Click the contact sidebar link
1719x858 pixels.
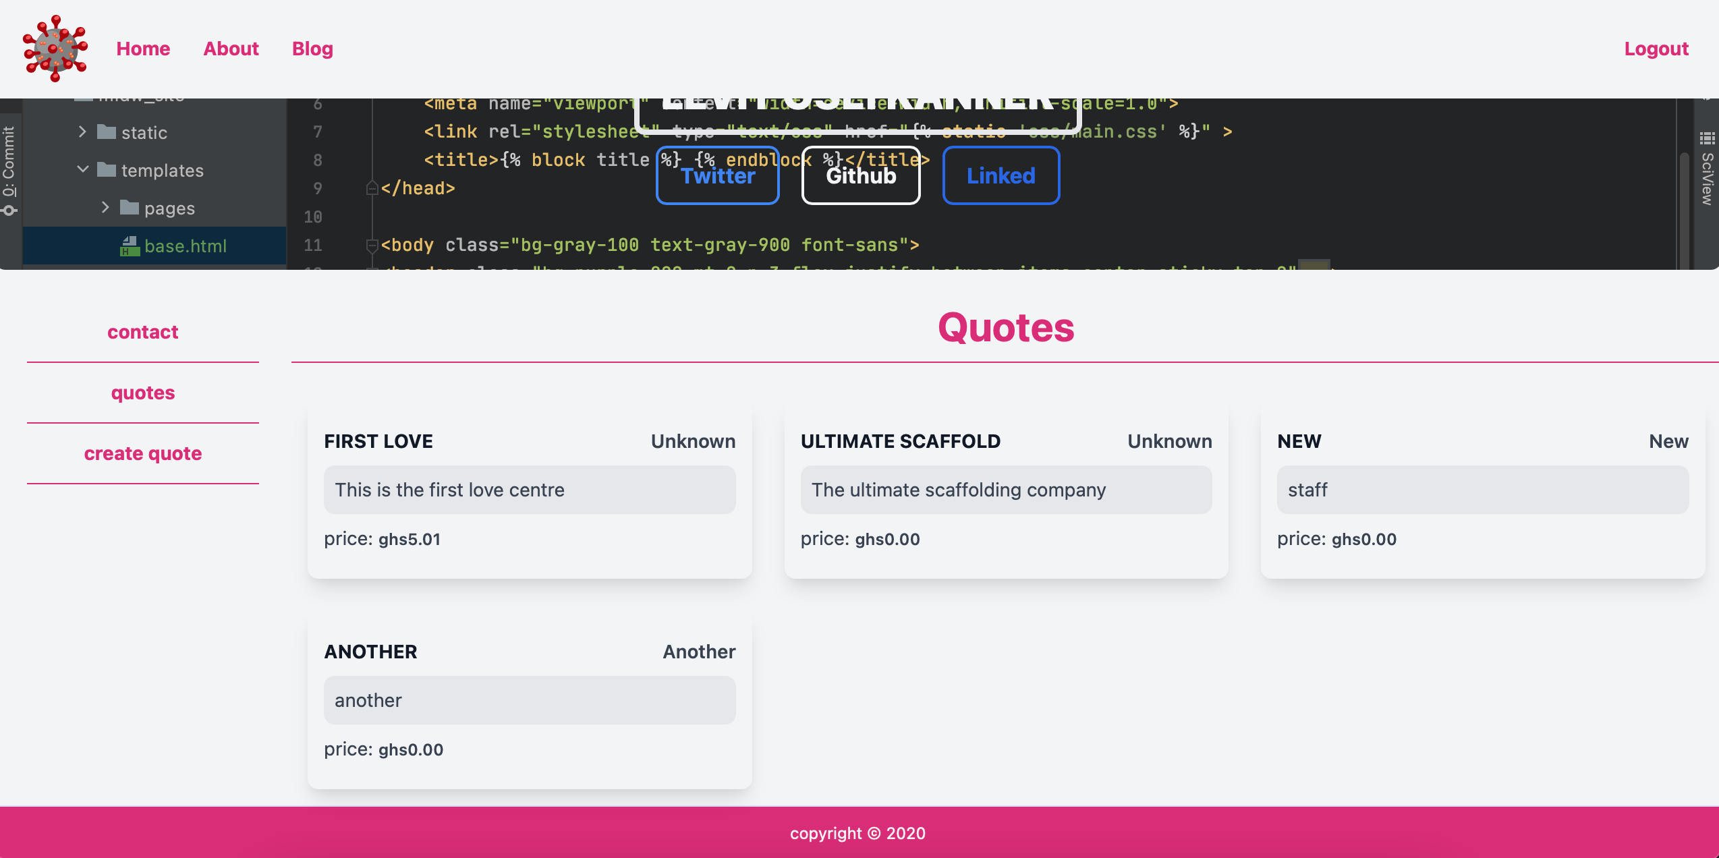click(x=143, y=332)
